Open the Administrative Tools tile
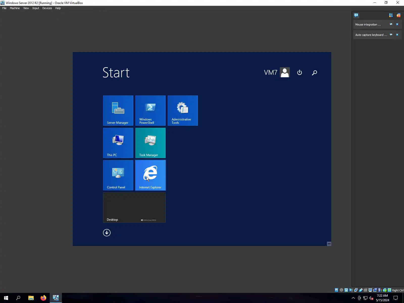This screenshot has height=303, width=404. click(x=183, y=111)
